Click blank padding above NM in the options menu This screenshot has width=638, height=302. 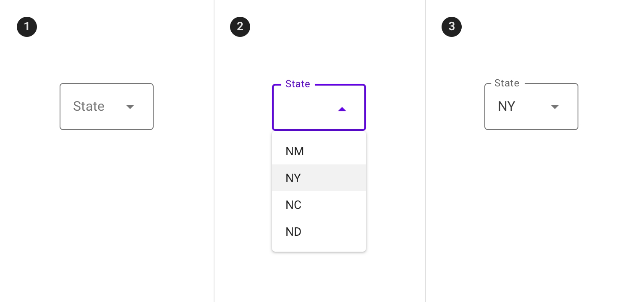[x=319, y=135]
